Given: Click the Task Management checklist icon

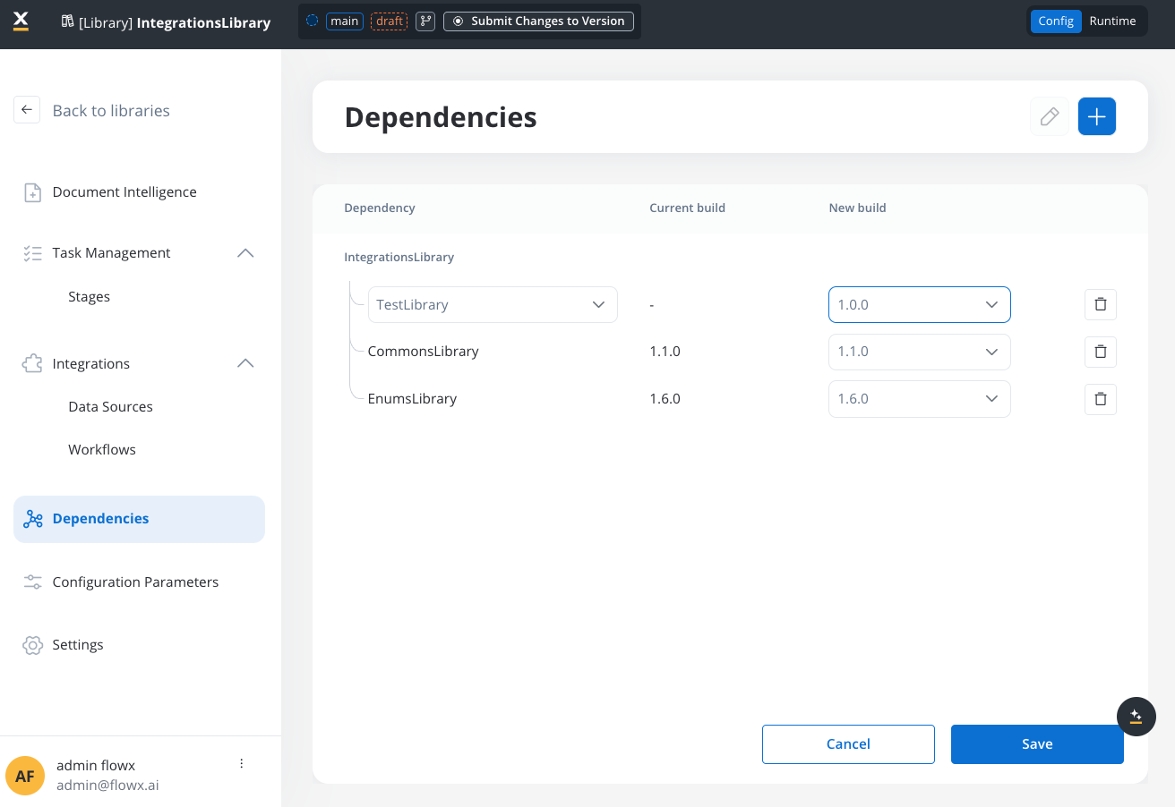Looking at the screenshot, I should coord(33,253).
